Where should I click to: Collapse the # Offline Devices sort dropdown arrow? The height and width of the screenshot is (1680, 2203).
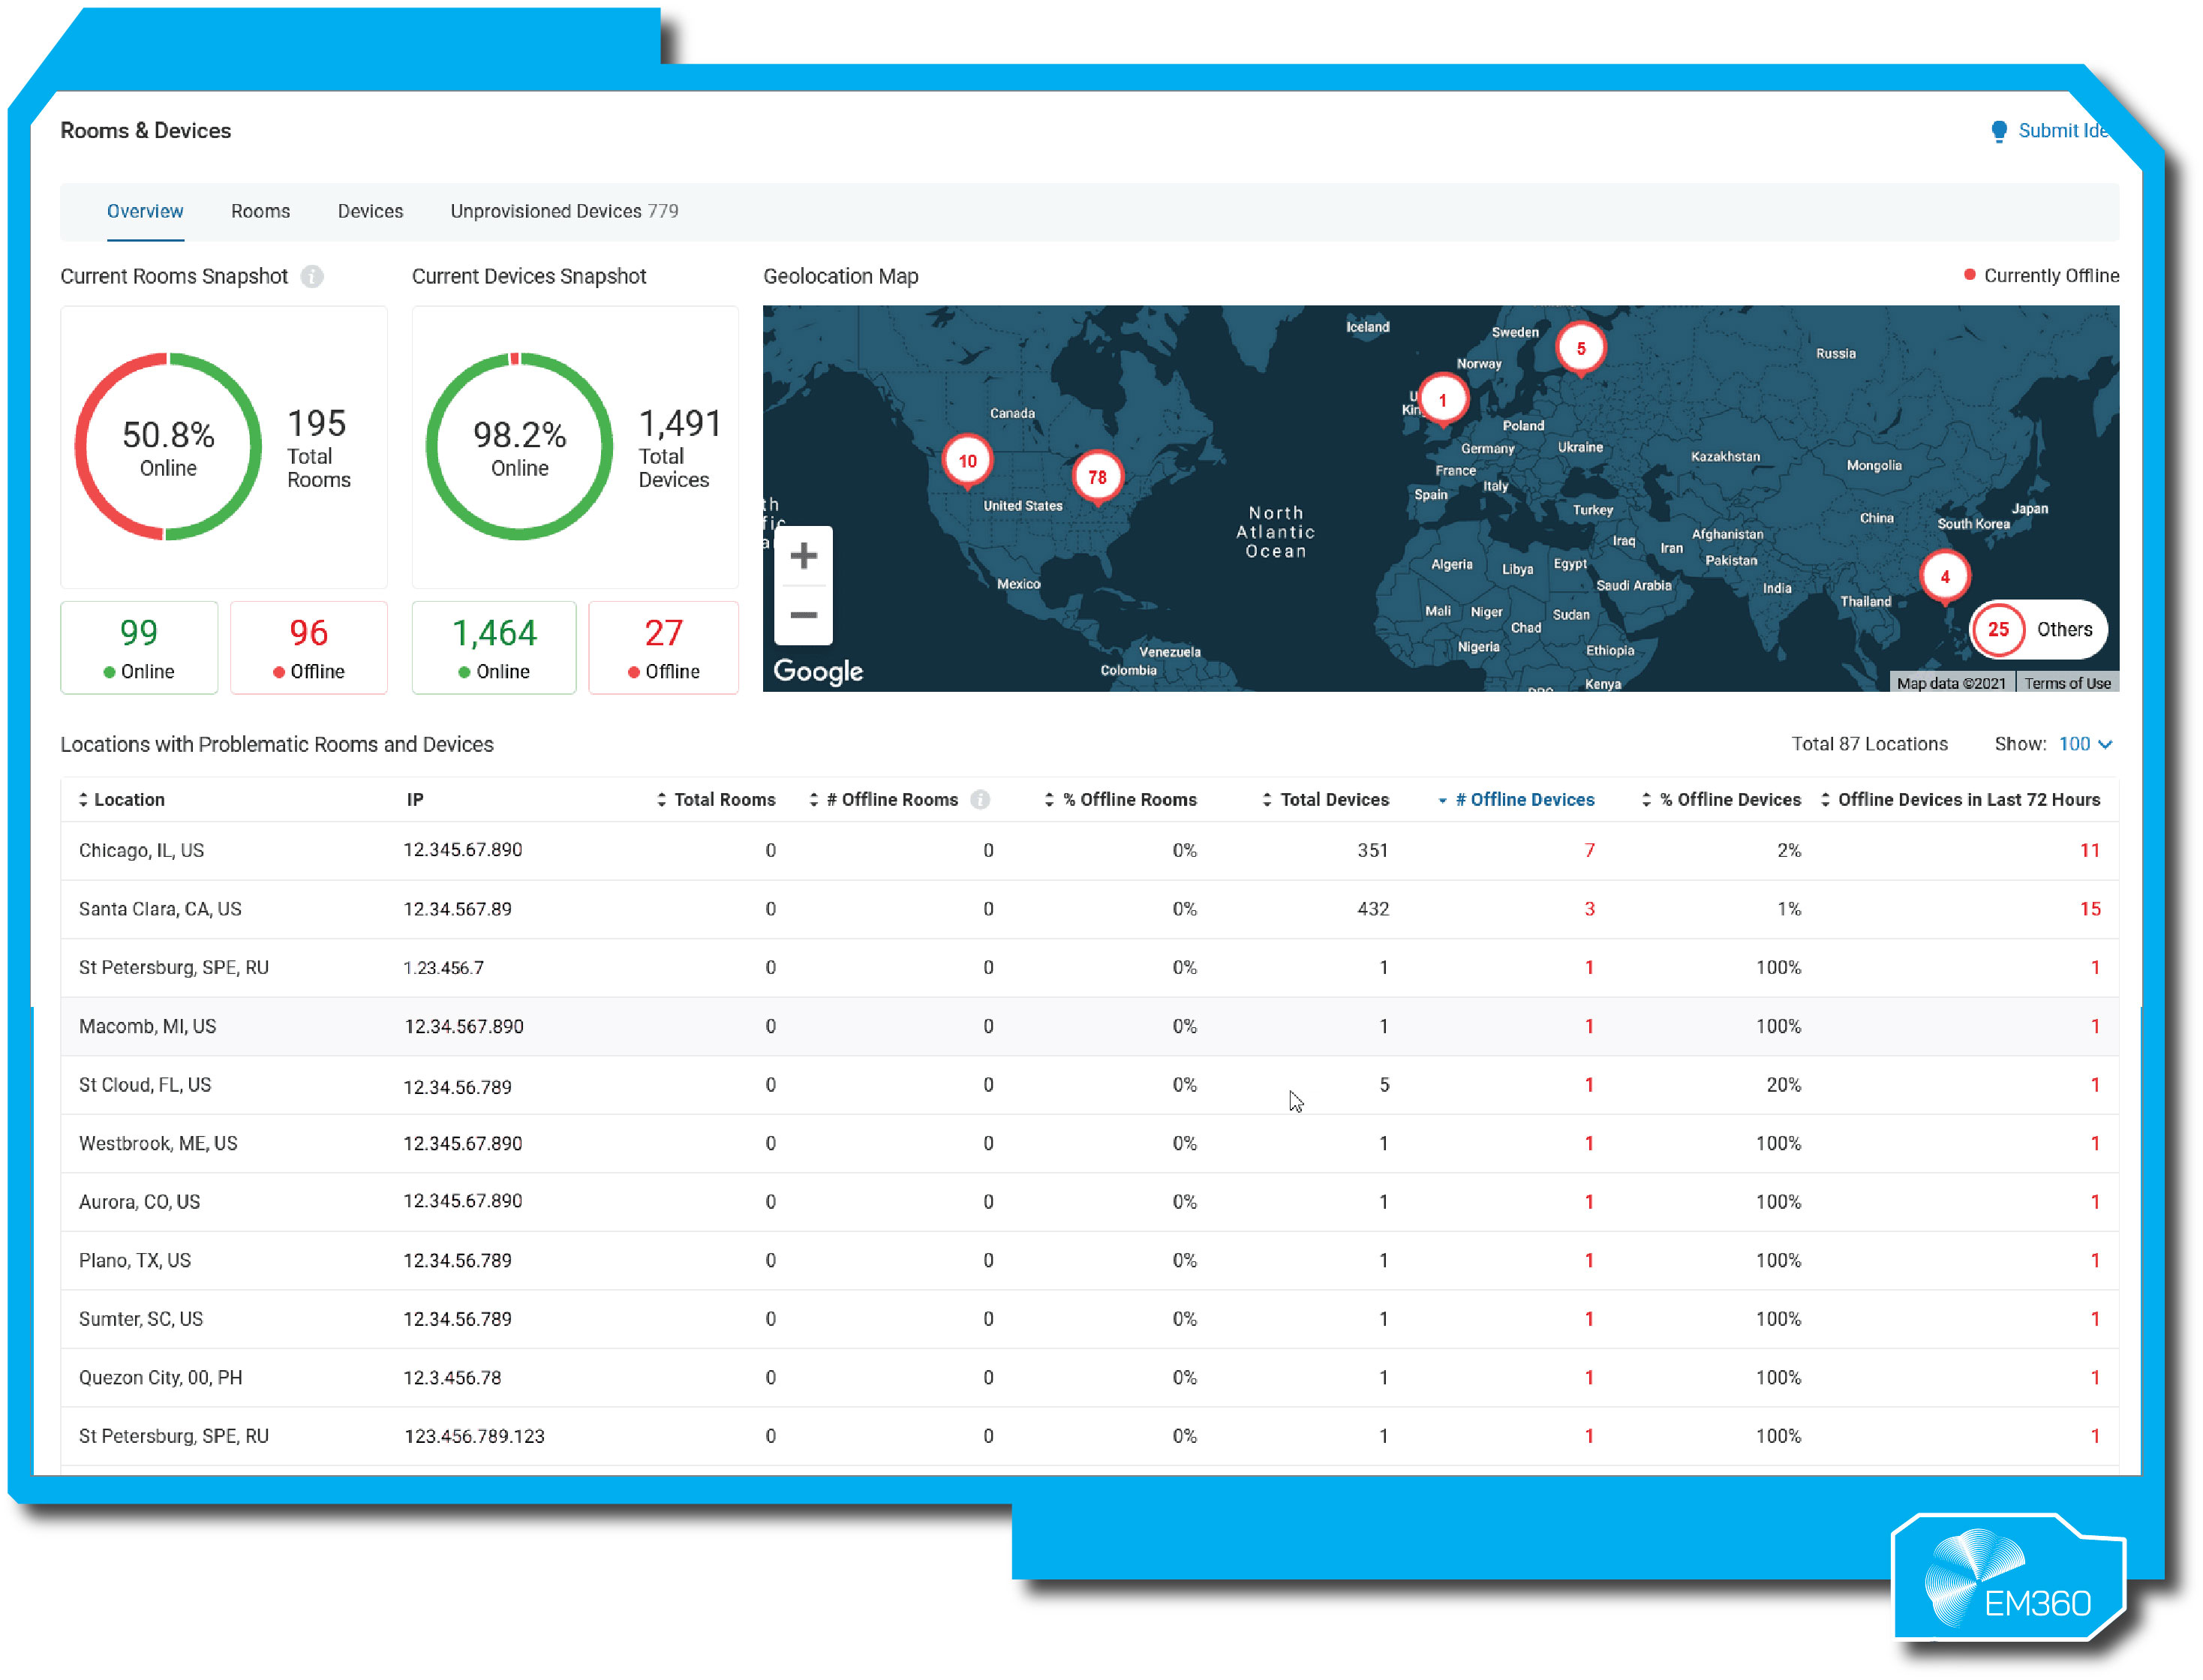(1443, 800)
